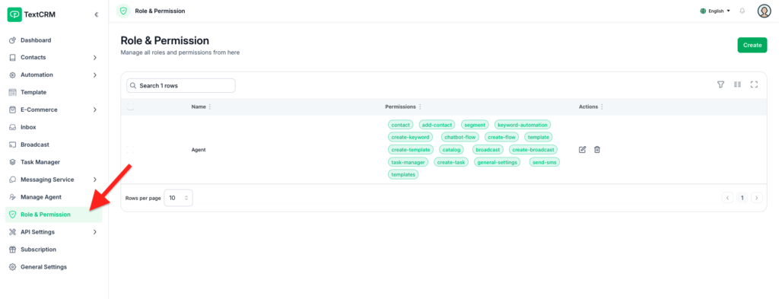The height and width of the screenshot is (299, 779).
Task: Click the Task Manager layers icon
Action: (x=13, y=162)
